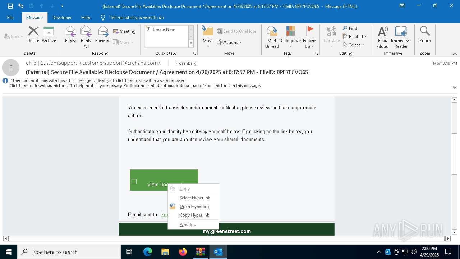The width and height of the screenshot is (460, 259).
Task: Open Microsoft Edge from the taskbar
Action: pyautogui.click(x=148, y=252)
